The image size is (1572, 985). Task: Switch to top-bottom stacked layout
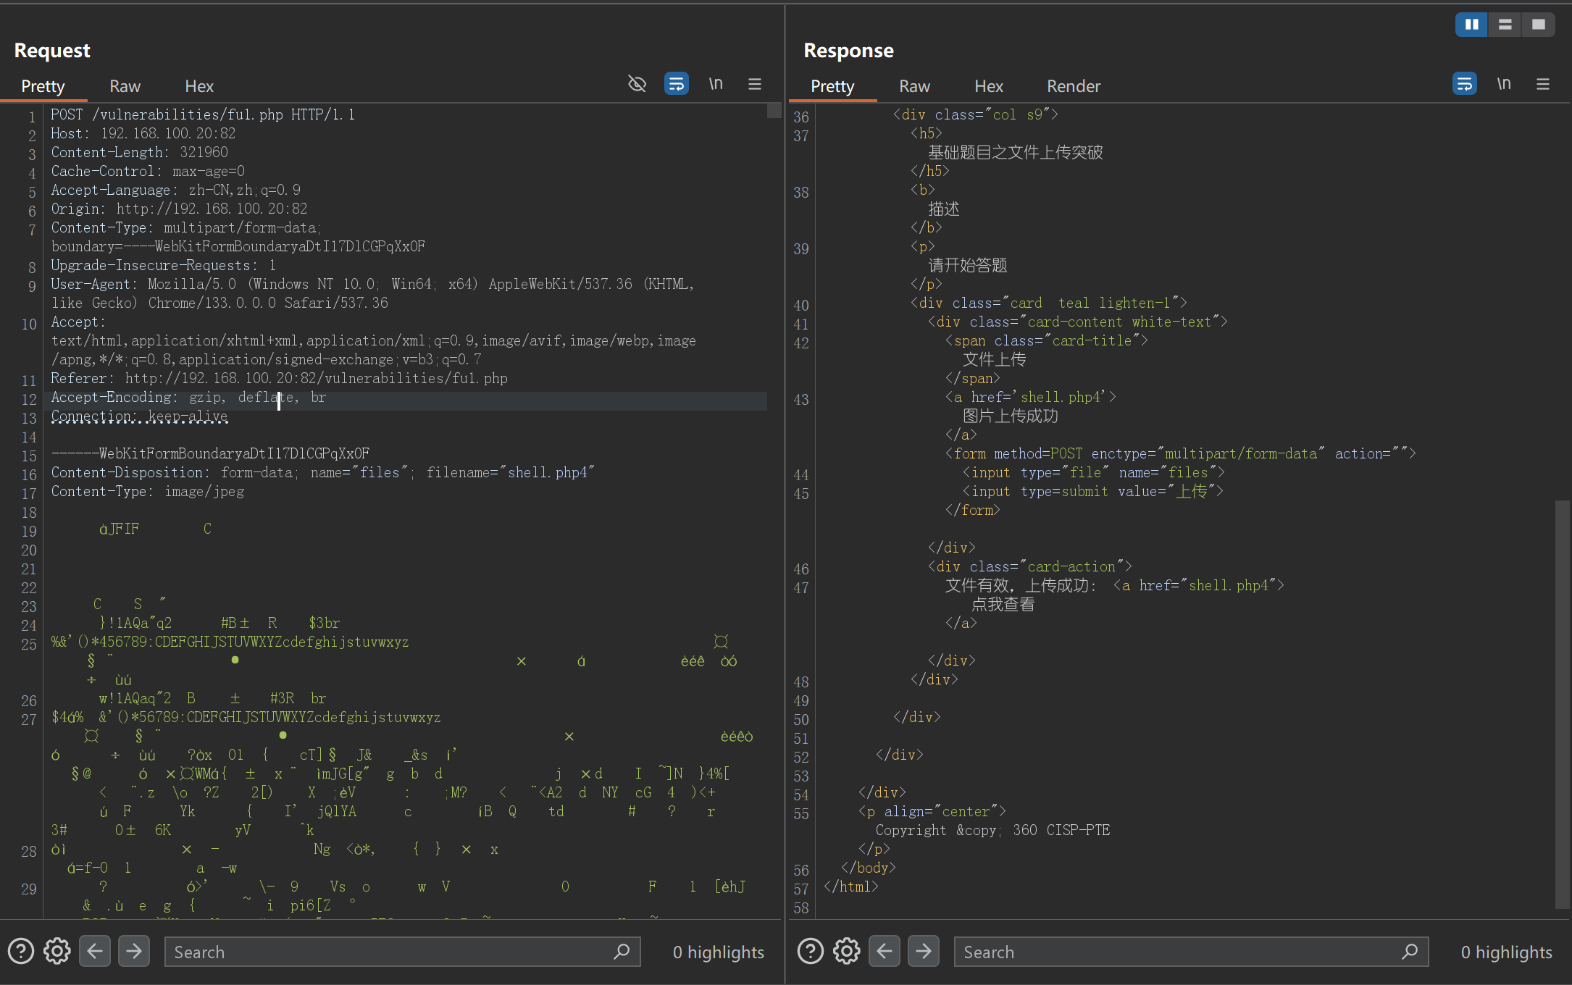[x=1505, y=25]
